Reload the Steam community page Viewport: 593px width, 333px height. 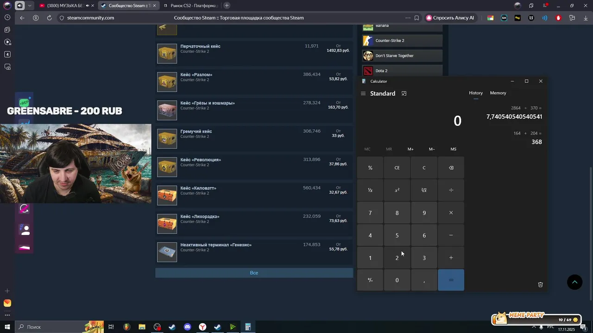[49, 18]
